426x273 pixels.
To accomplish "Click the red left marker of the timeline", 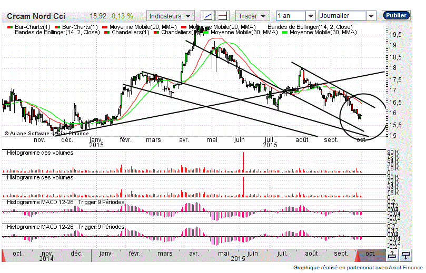I will coord(4,255).
